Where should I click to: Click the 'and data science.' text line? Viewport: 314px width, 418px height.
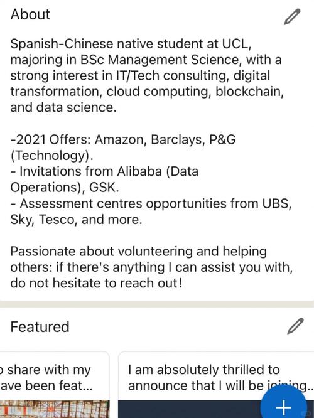click(x=63, y=107)
